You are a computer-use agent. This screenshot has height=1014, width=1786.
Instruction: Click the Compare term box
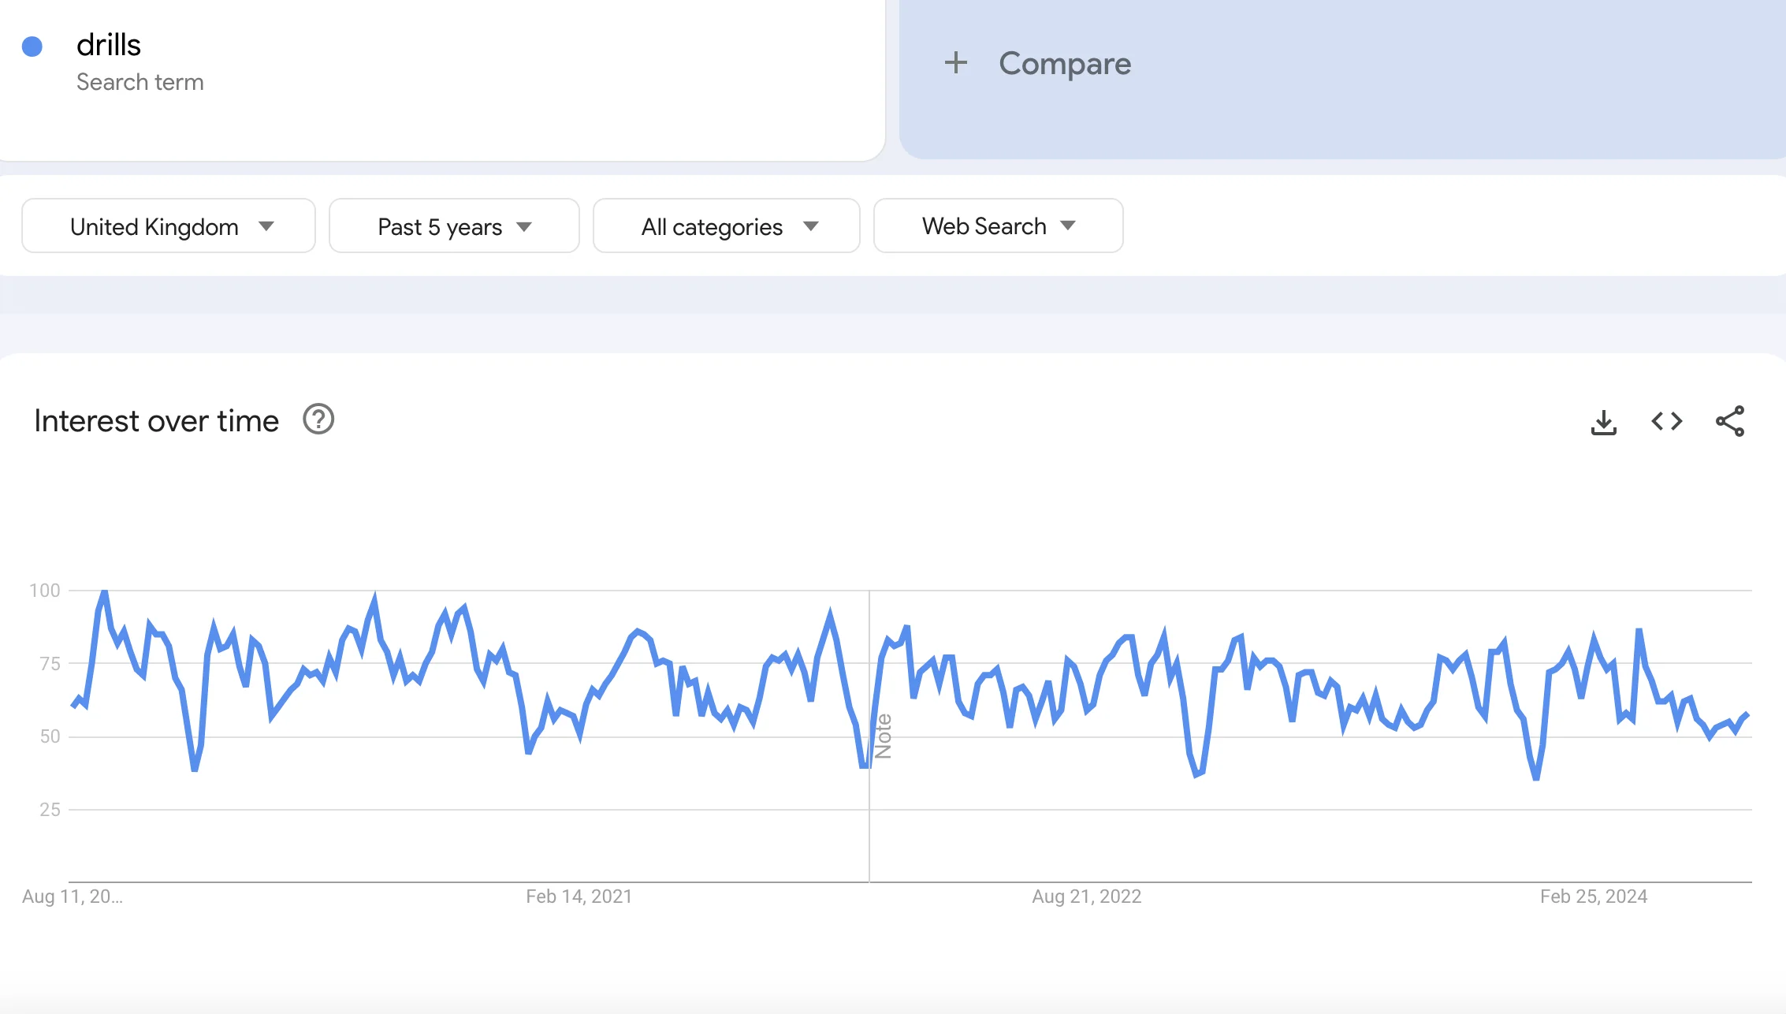coord(1341,79)
